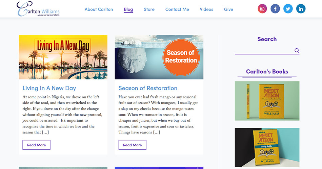
Task: Open the About Carlton menu item
Action: tap(99, 9)
